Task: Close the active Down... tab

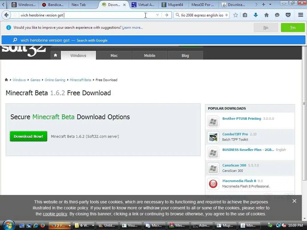Action: click(124, 5)
